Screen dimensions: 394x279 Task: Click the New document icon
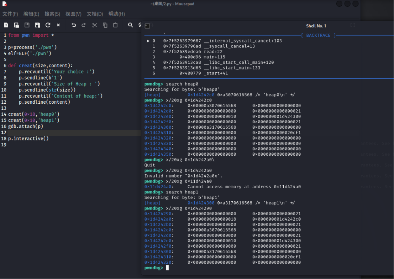pos(6,25)
